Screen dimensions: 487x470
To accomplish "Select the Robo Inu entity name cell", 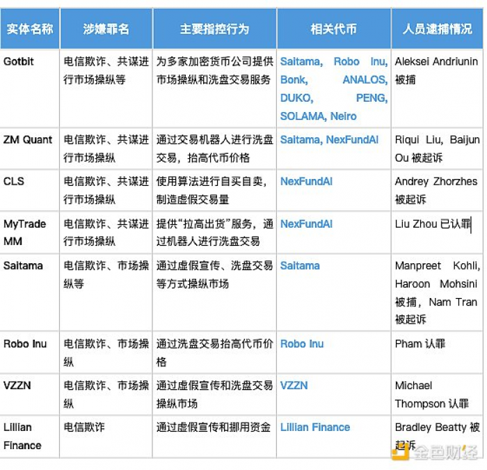I will coord(30,352).
